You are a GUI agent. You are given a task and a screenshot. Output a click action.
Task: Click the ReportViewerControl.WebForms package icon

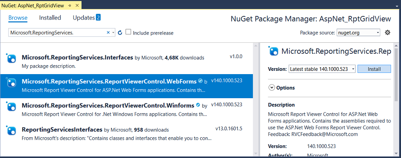11,83
